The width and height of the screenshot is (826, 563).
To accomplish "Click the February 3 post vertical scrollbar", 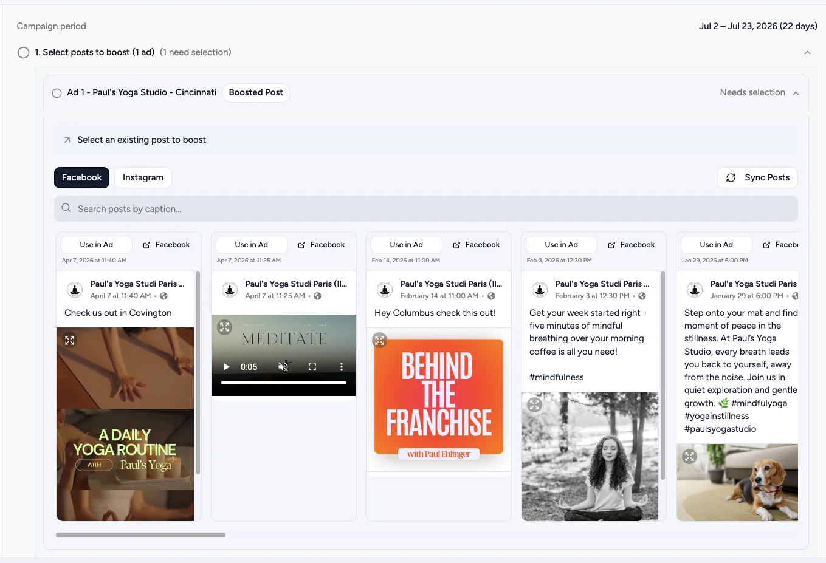I will tap(663, 375).
